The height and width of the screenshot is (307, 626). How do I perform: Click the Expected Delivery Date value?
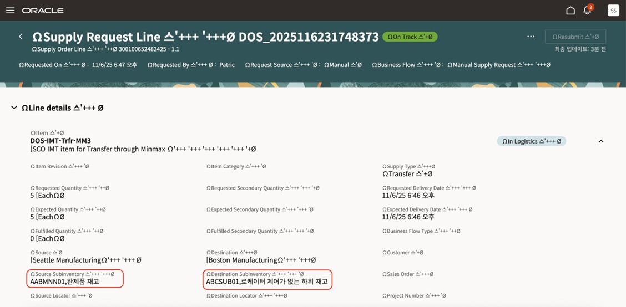(408, 217)
